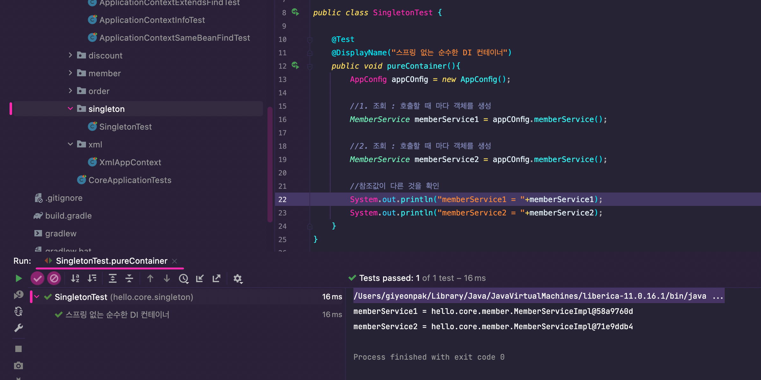Expand all nodes in the test tree
This screenshot has width=761, height=380.
[x=113, y=278]
